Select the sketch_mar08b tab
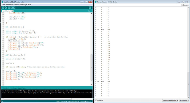The image size is (190, 103). (x=8, y=11)
